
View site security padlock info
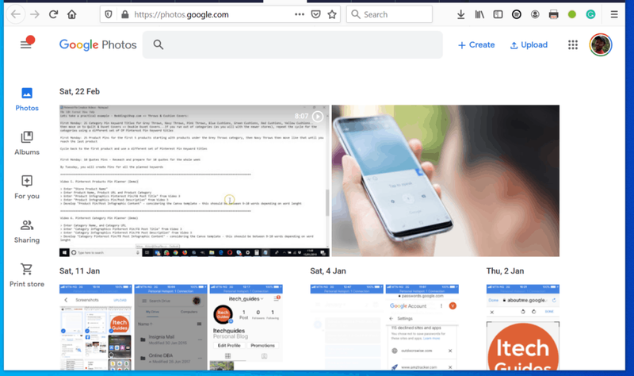tap(125, 14)
